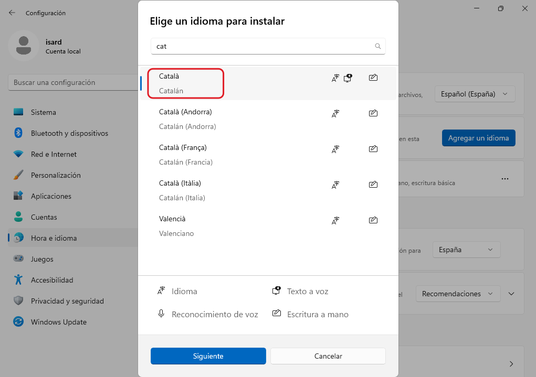Image resolution: width=536 pixels, height=377 pixels.
Task: Open the Español (España) language dropdown
Action: 475,94
